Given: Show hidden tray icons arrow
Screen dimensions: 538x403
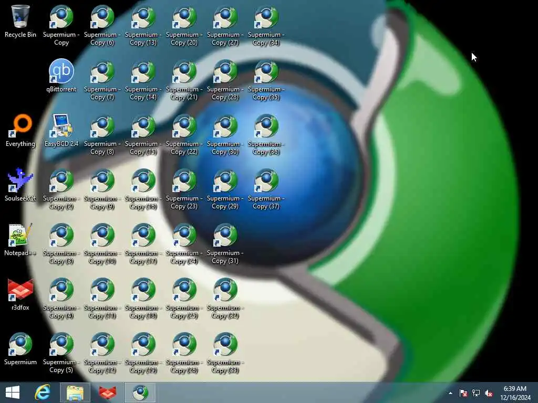Looking at the screenshot, I should [450, 393].
